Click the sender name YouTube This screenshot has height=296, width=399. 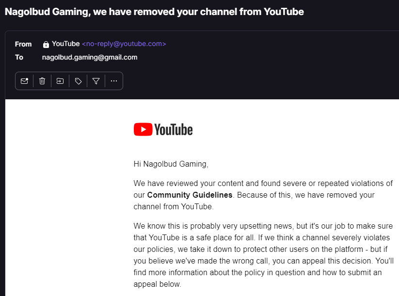[x=65, y=44]
